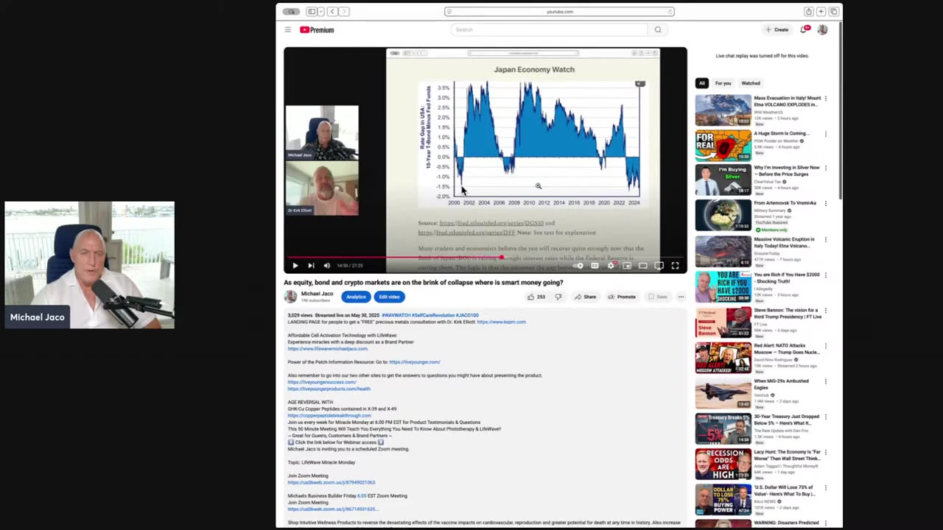Image resolution: width=943 pixels, height=530 pixels.
Task: Switch to theater mode
Action: click(x=643, y=266)
